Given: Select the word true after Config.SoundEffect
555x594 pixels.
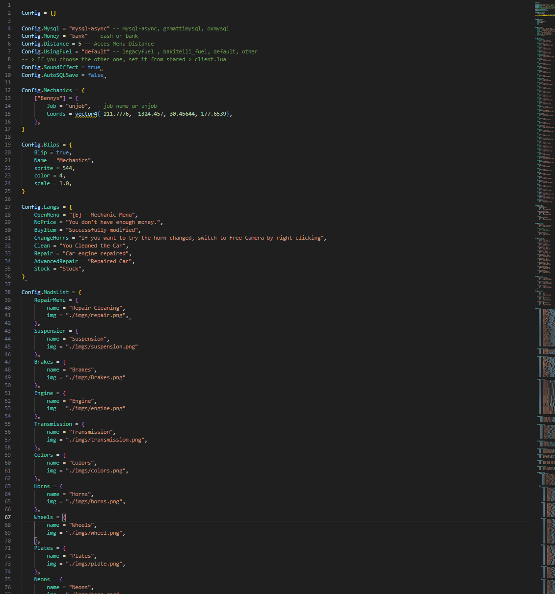Looking at the screenshot, I should click(x=94, y=67).
